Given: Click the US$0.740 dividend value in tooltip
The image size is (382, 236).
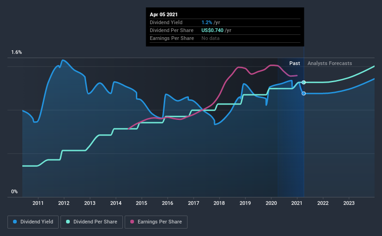Looking at the screenshot, I should click(213, 30).
